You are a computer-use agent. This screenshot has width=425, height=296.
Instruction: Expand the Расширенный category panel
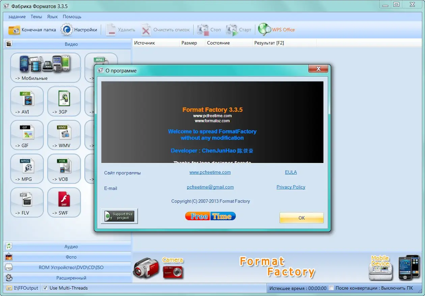pyautogui.click(x=67, y=278)
